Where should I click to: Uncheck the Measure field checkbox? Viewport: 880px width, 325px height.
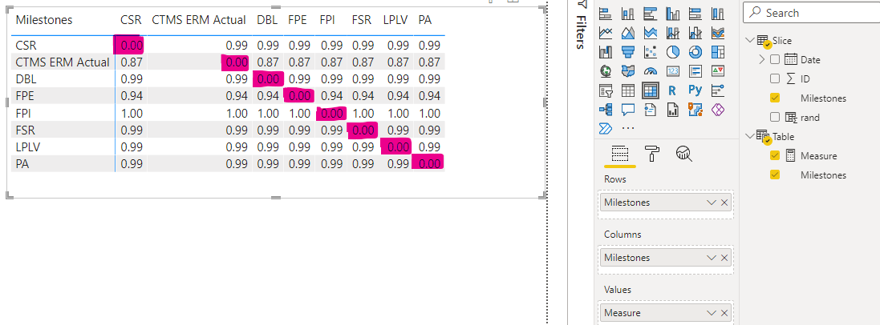775,156
